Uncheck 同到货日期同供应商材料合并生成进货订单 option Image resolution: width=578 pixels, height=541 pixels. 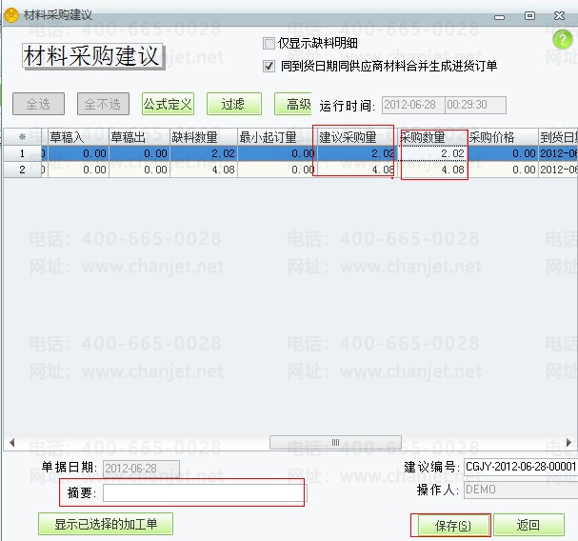[x=269, y=66]
